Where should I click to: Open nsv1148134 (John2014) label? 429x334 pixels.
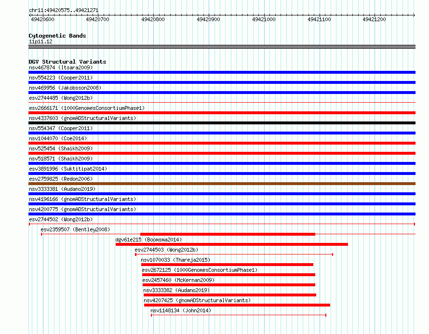tap(181, 310)
